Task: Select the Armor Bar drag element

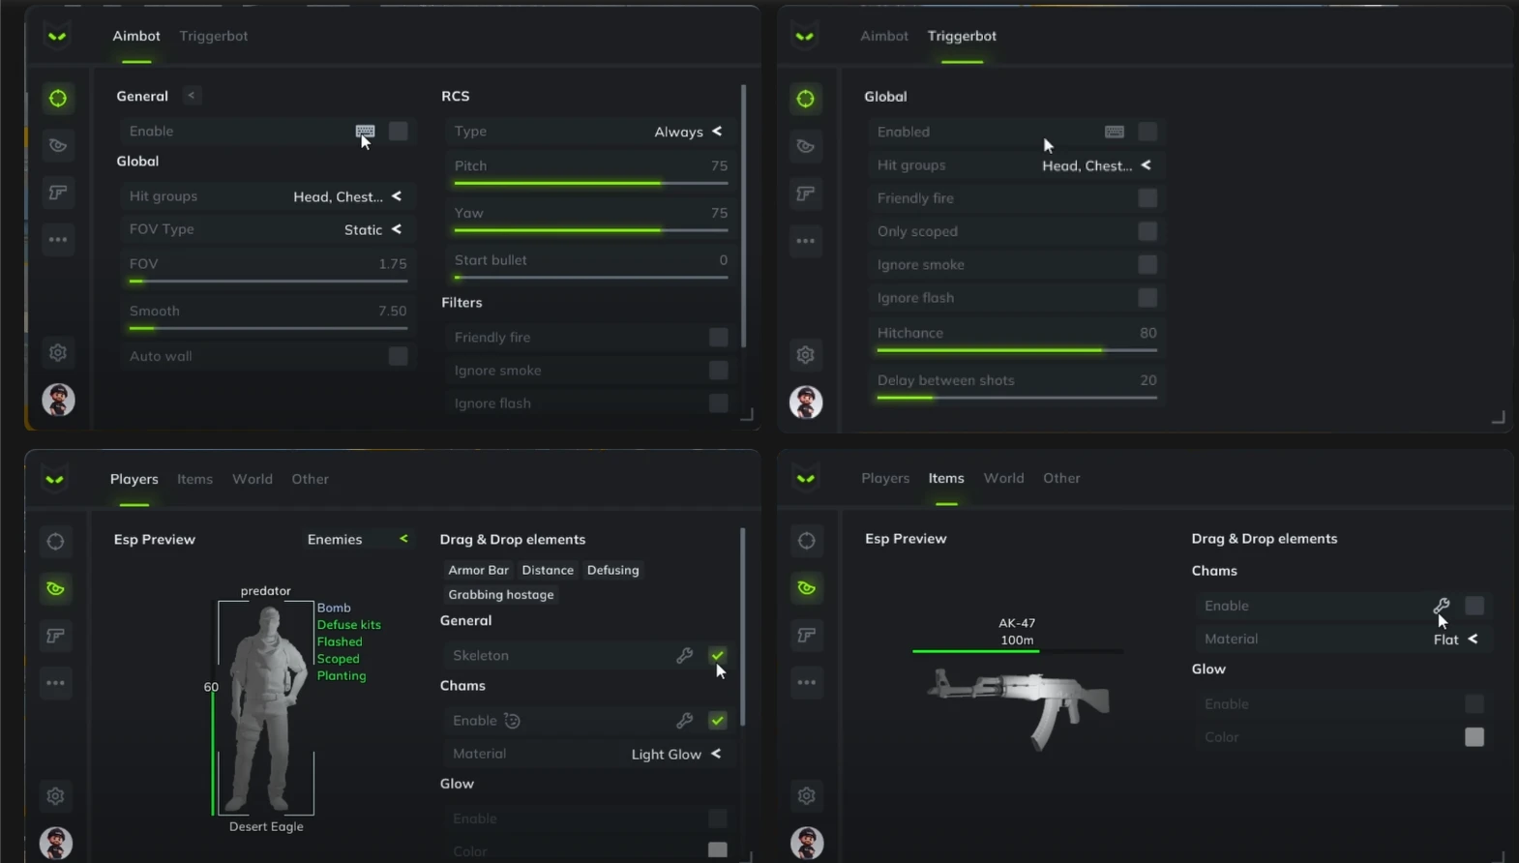Action: click(x=478, y=570)
